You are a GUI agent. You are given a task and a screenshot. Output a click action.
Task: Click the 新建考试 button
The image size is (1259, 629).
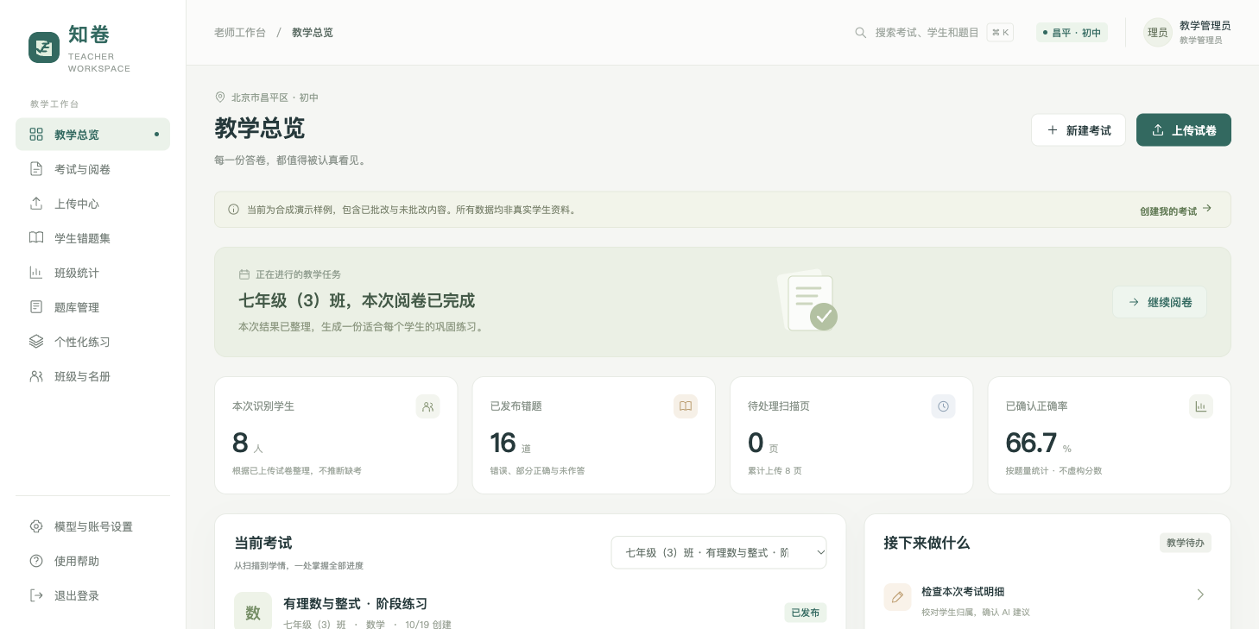(1079, 130)
